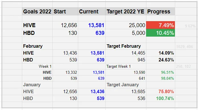The image size is (198, 110).
Task: Select the 'Target February' label cell
Action: pos(126,46)
